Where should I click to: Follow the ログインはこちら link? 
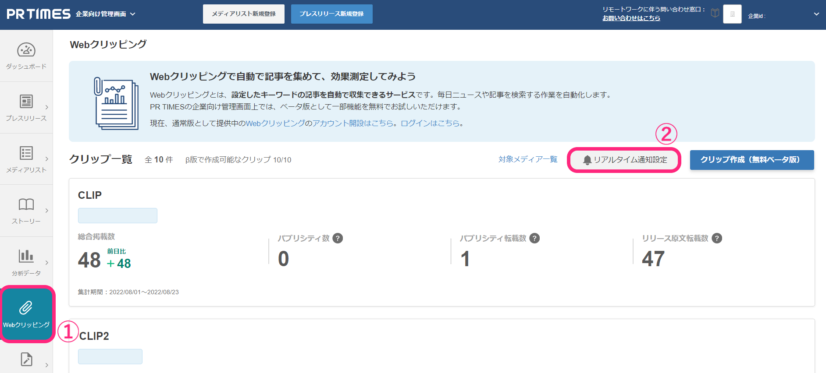(x=430, y=123)
